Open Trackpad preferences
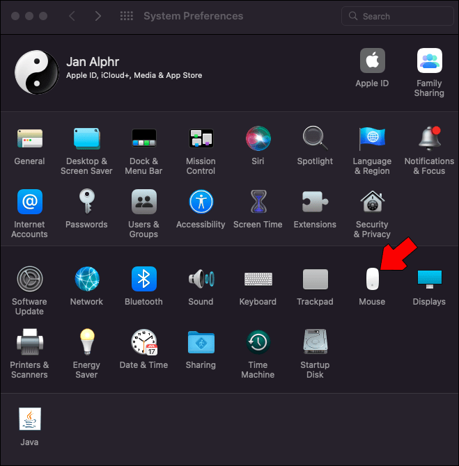459x466 pixels. point(316,279)
